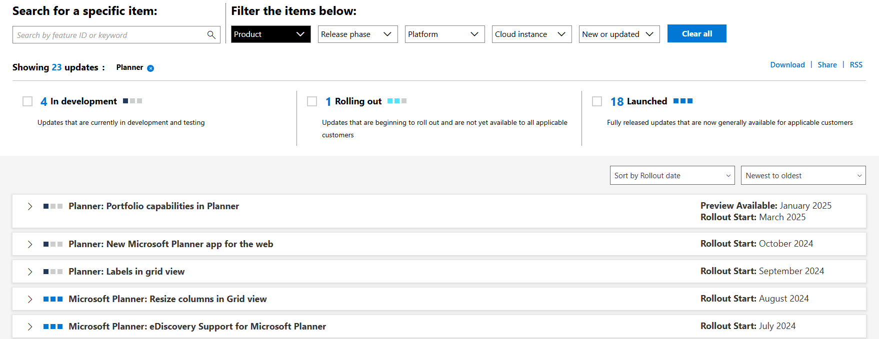Click the Launched status squares icon
879x339 pixels.
click(x=683, y=101)
